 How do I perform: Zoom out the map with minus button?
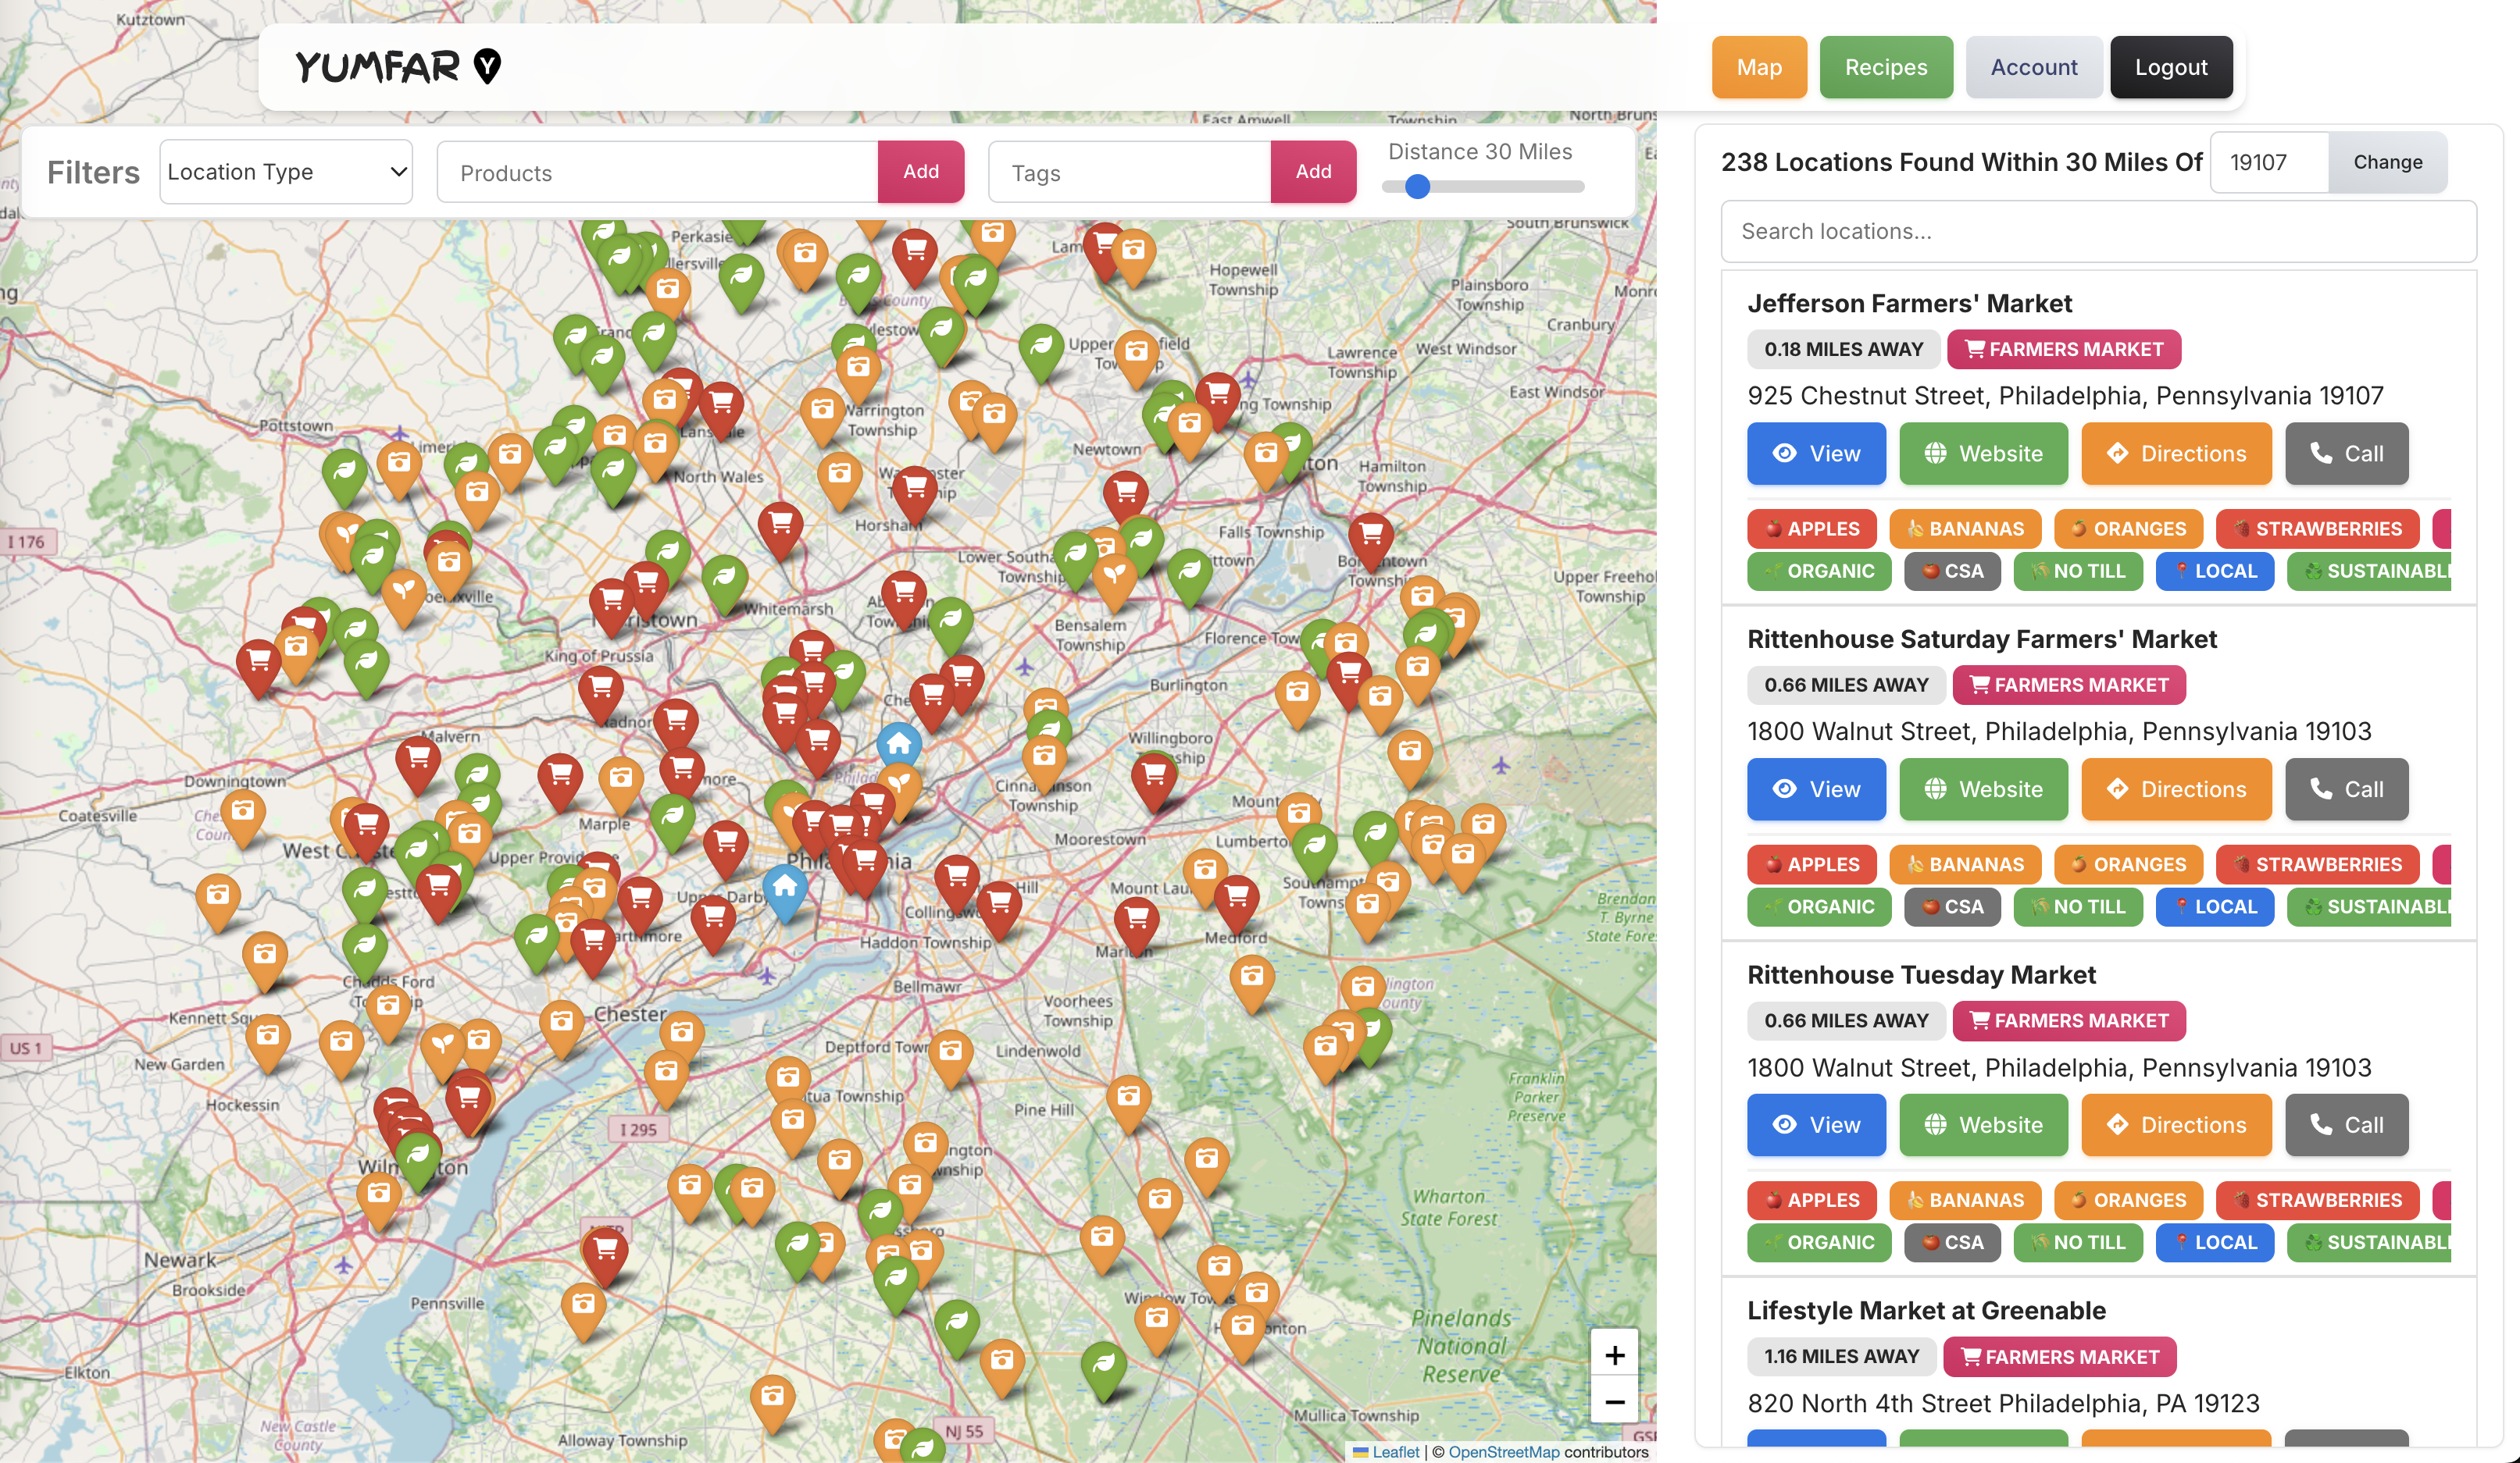click(x=1614, y=1401)
